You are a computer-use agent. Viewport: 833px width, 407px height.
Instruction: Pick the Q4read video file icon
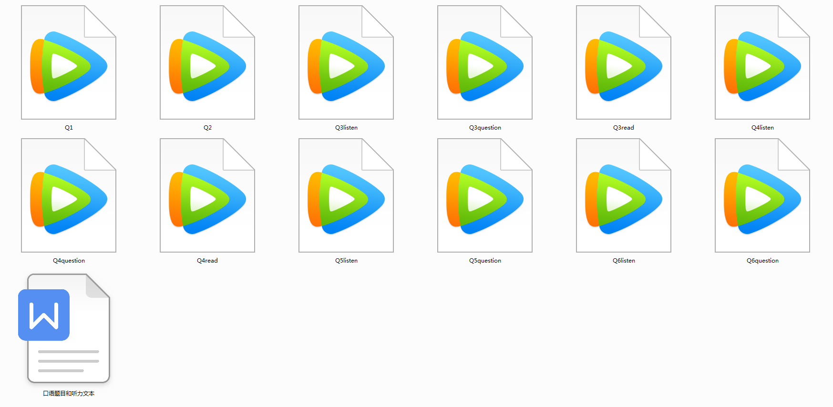(207, 196)
